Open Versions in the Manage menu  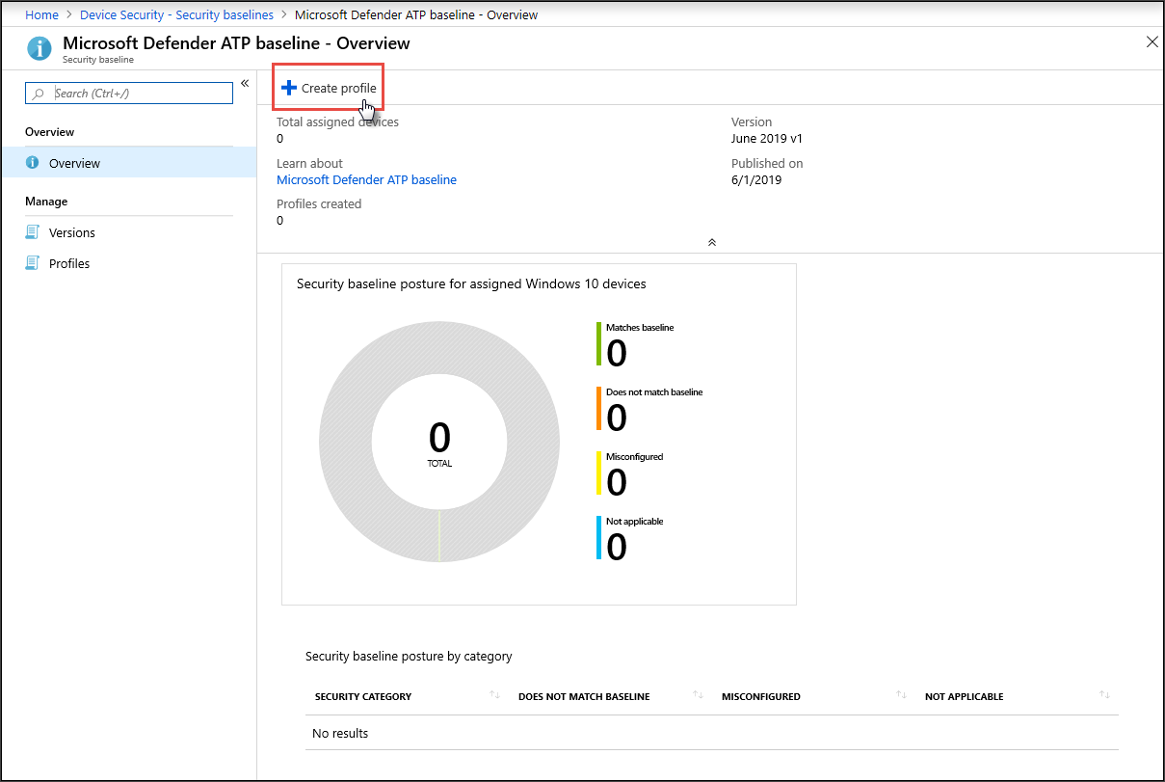point(72,232)
